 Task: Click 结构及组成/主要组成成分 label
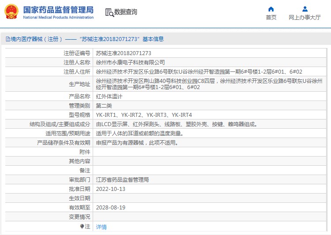coord(60,124)
